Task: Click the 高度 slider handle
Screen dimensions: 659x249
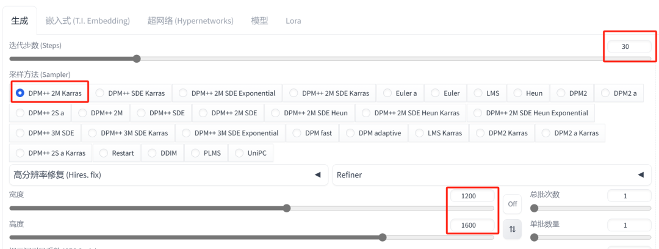Action: pos(383,237)
